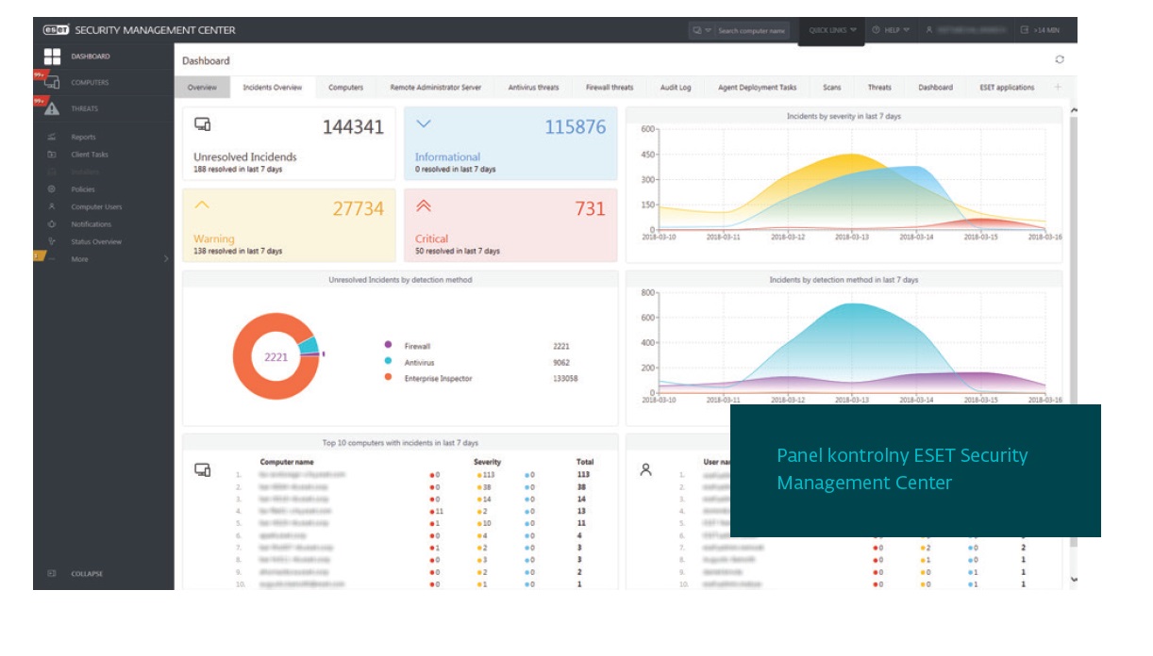Switch to the Antivirus threats tab
1153x656 pixels.
(533, 87)
